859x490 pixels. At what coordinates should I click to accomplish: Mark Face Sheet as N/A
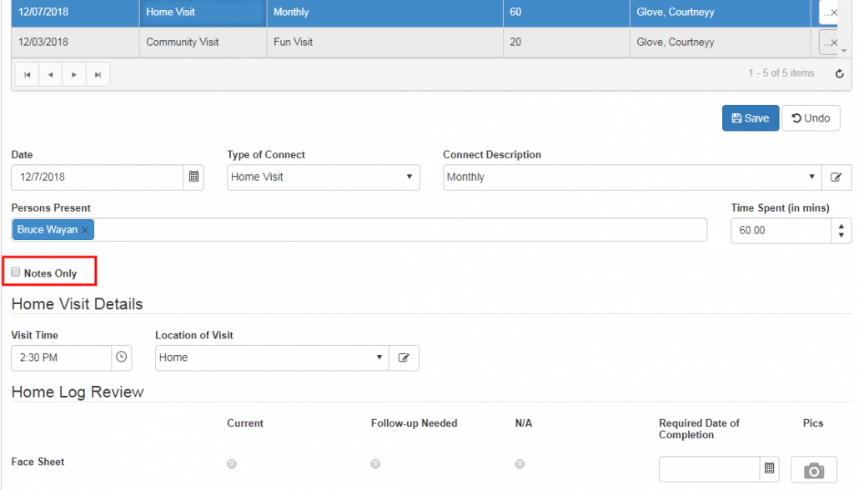pos(520,463)
